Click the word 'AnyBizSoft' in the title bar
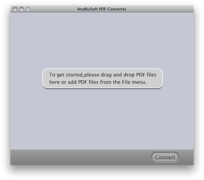Image resolution: width=204 pixels, height=180 pixels. tap(87, 9)
